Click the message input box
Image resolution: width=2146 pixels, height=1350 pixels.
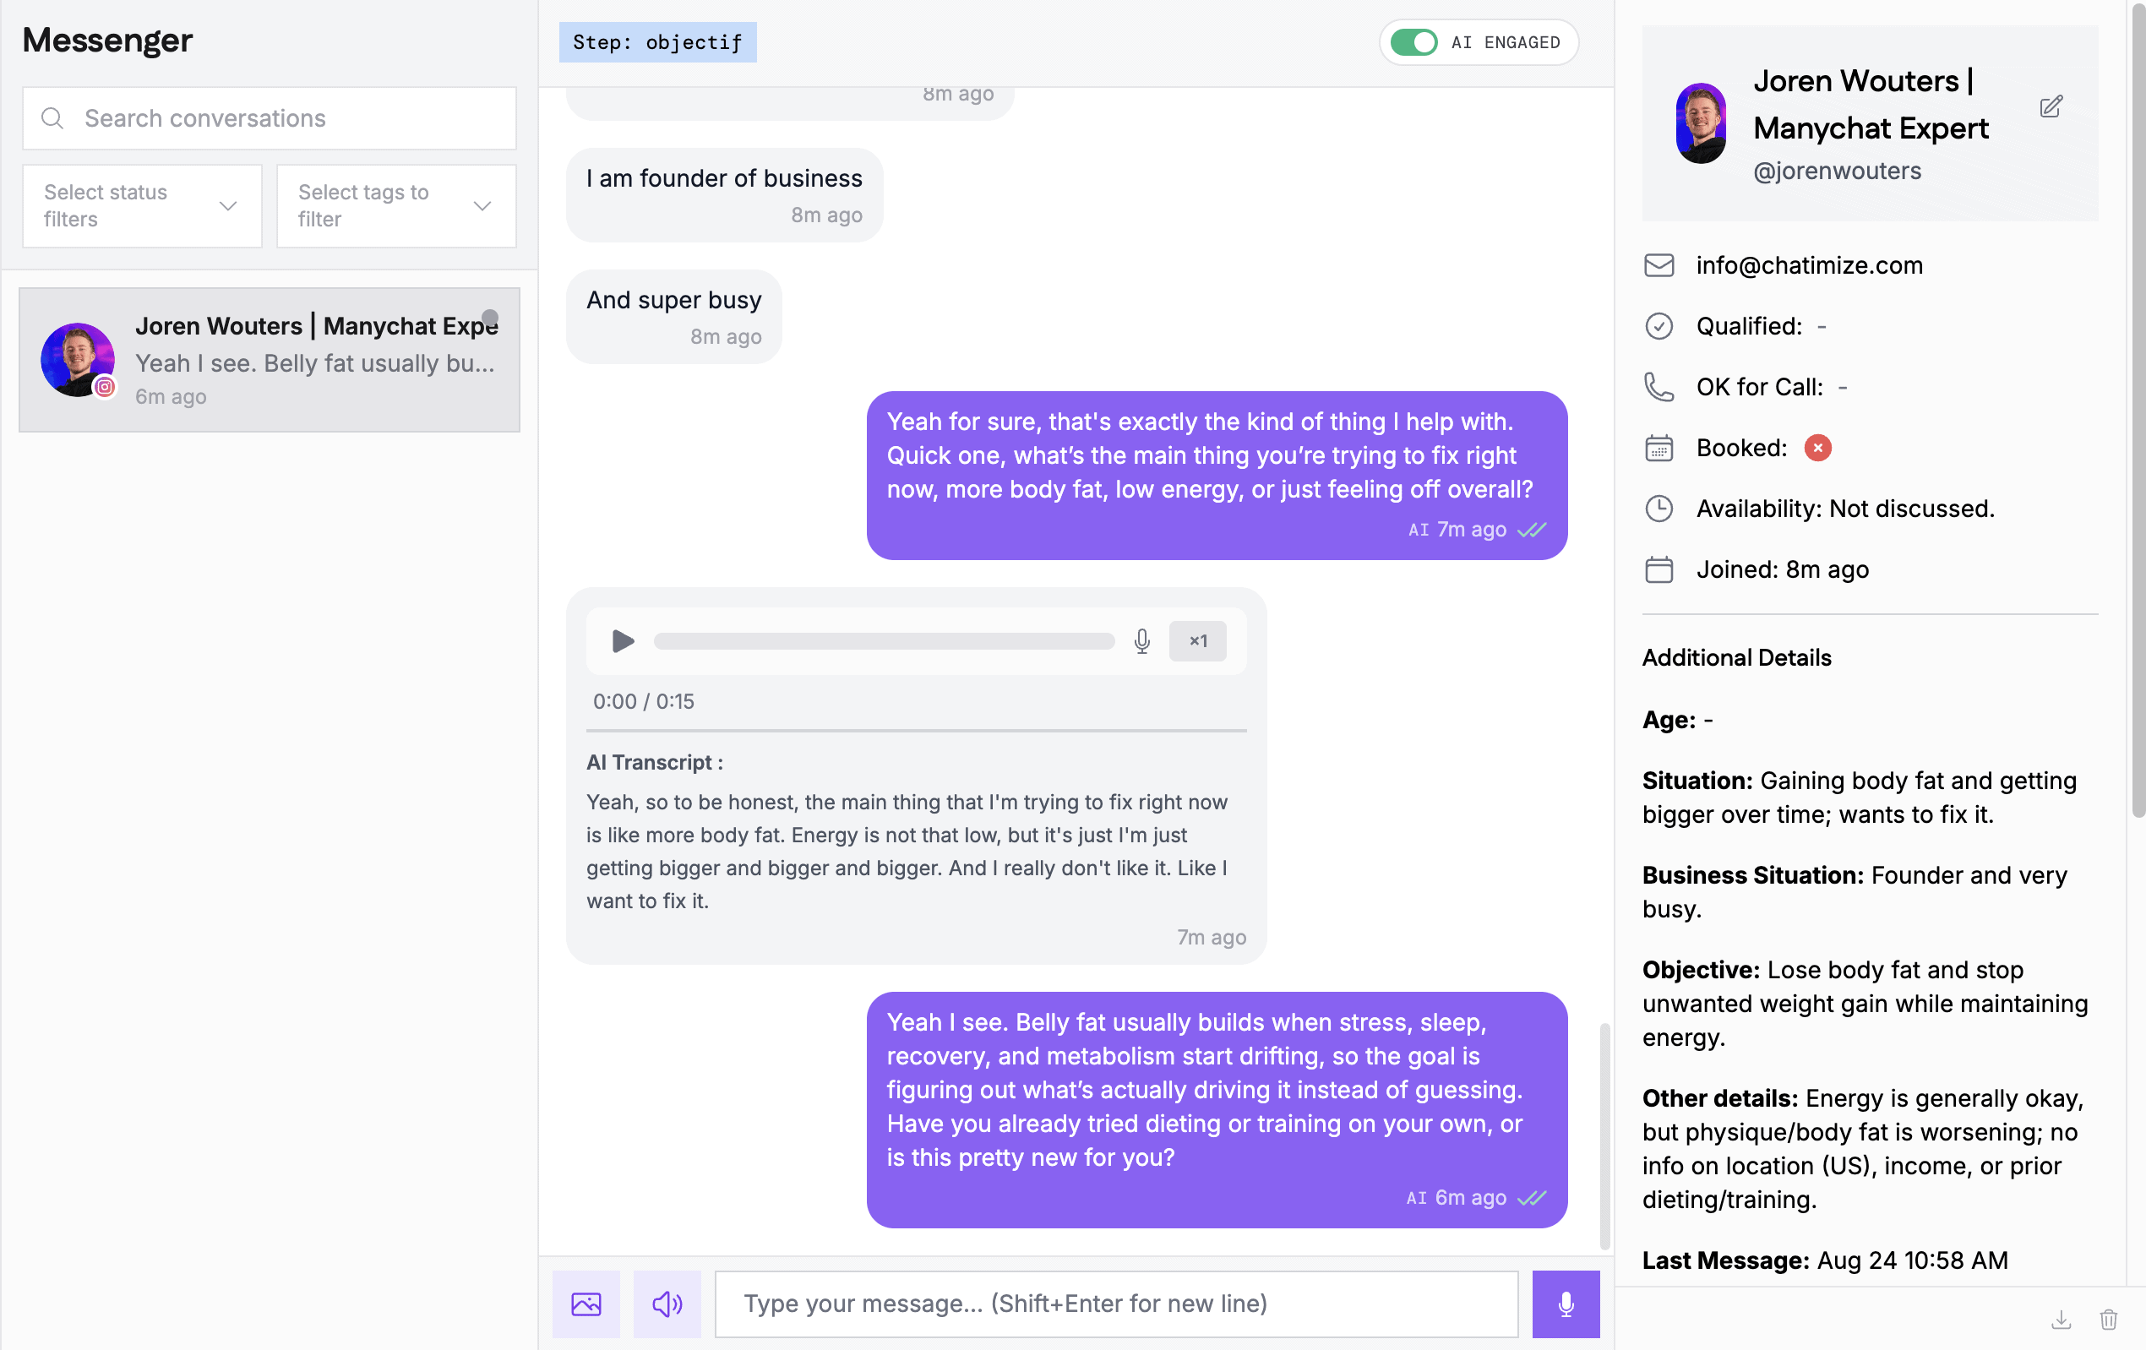point(1117,1304)
